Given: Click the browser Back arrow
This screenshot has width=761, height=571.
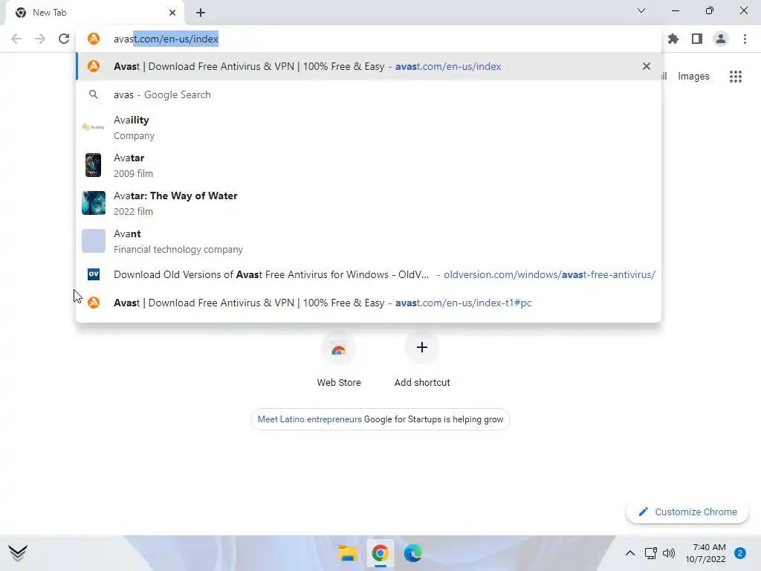Looking at the screenshot, I should coord(16,39).
